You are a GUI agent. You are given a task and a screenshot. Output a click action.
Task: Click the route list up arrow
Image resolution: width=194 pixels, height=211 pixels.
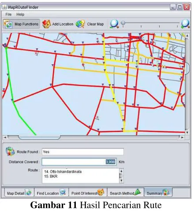tap(121, 171)
